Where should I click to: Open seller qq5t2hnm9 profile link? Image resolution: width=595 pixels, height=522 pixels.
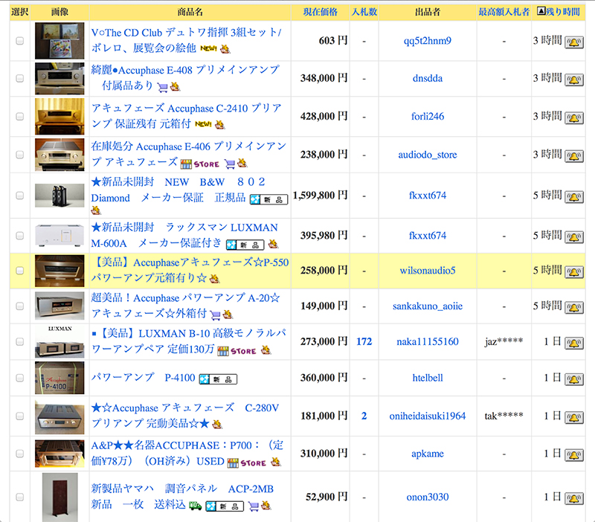[x=428, y=41]
